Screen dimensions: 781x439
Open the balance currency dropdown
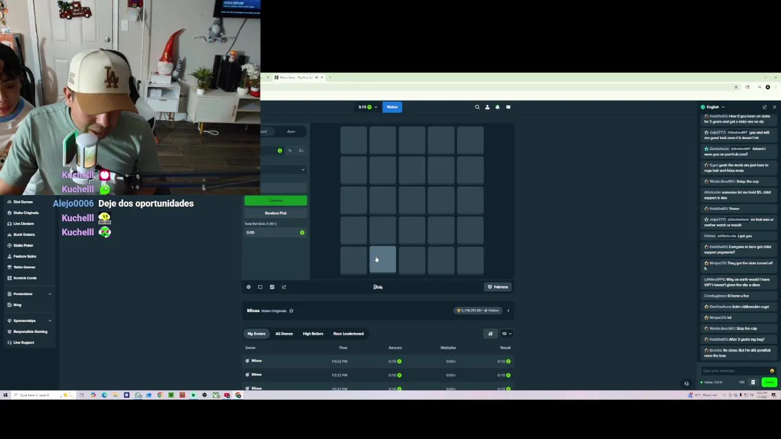(x=367, y=107)
